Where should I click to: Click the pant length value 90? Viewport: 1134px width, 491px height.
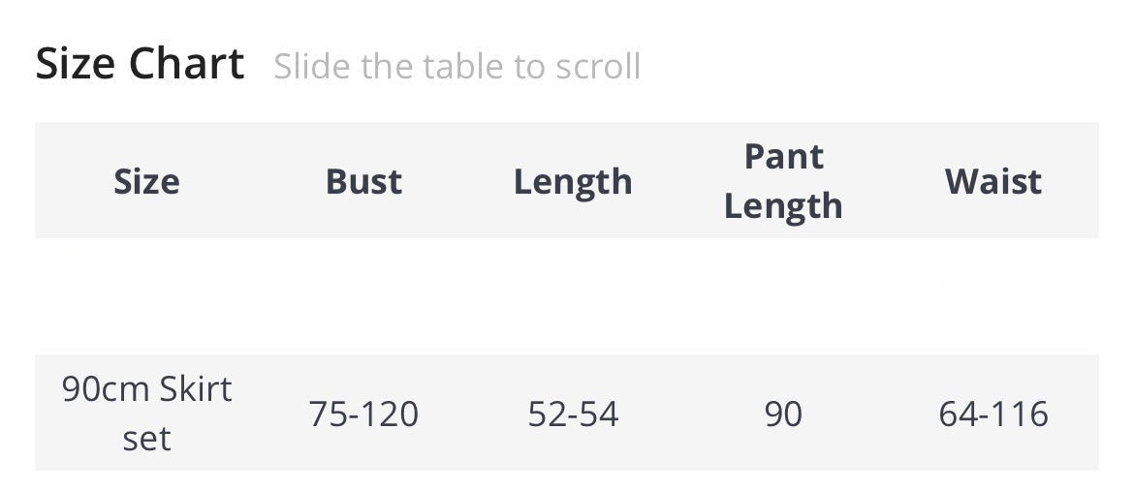pos(783,414)
